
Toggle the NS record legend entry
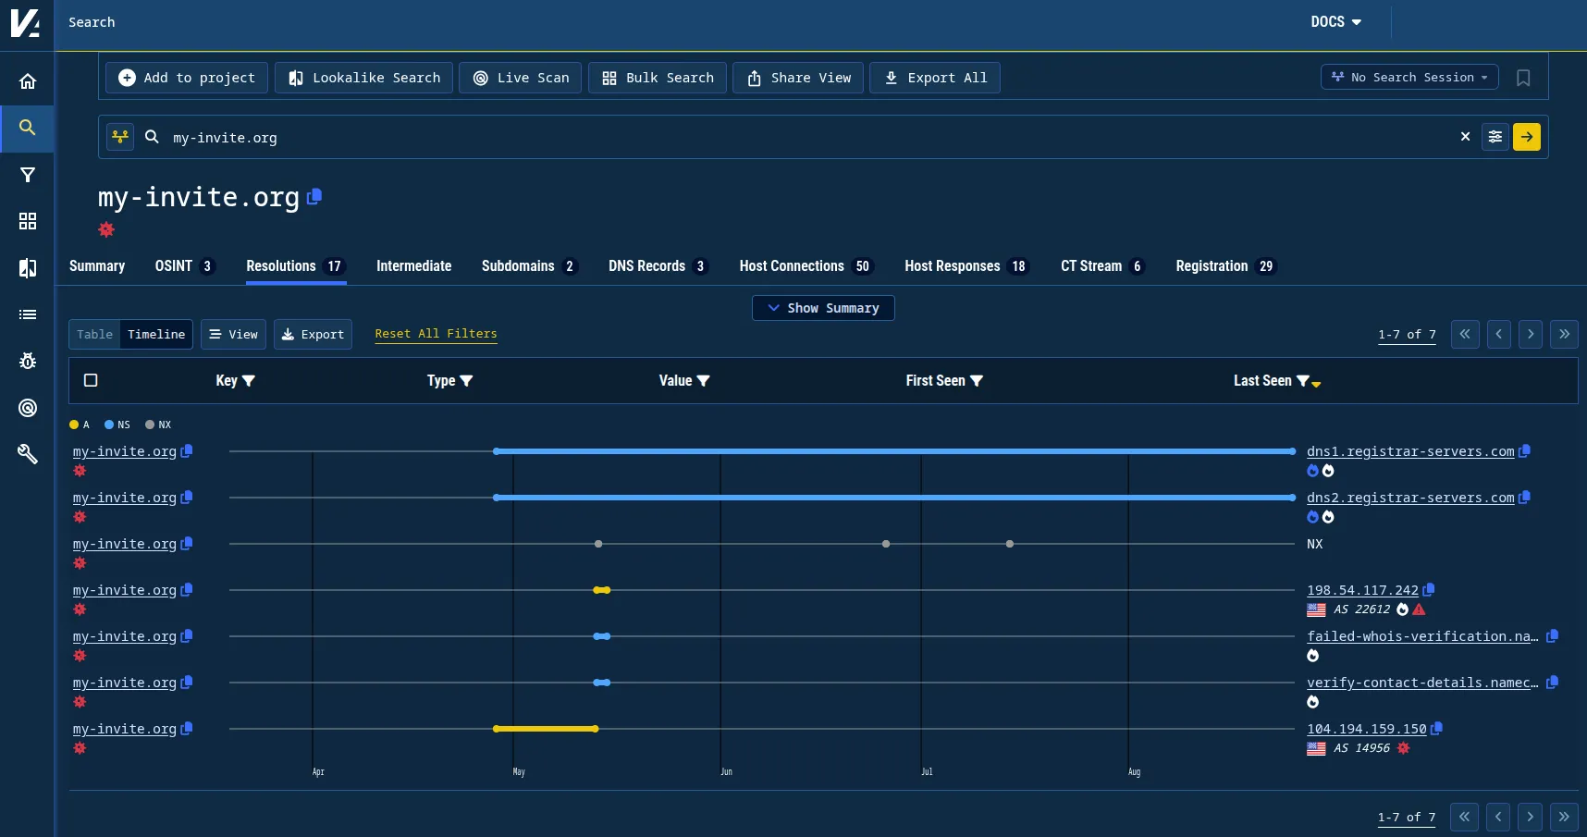pyautogui.click(x=117, y=425)
